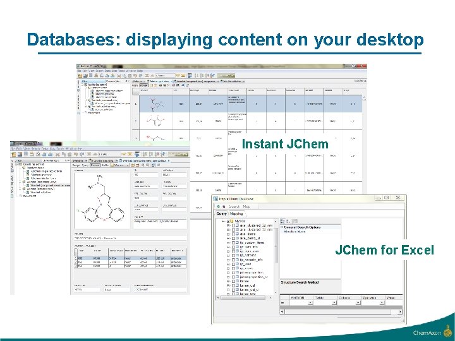Viewport: 455px width, 341px height.
Task: Click Copy icon in back Instant JChem toolbar
Action: tap(124, 76)
